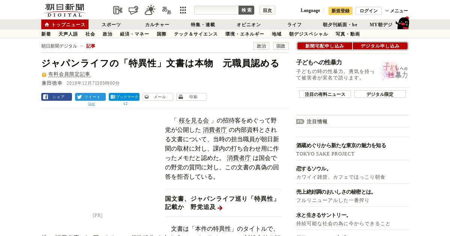Share article on Facebook
The image size is (450, 236).
pos(57,97)
